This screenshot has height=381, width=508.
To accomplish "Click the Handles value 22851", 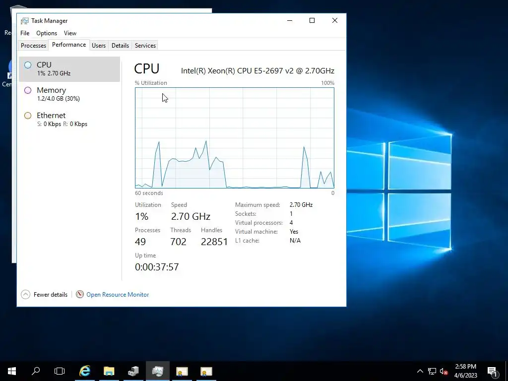I will coord(214,242).
